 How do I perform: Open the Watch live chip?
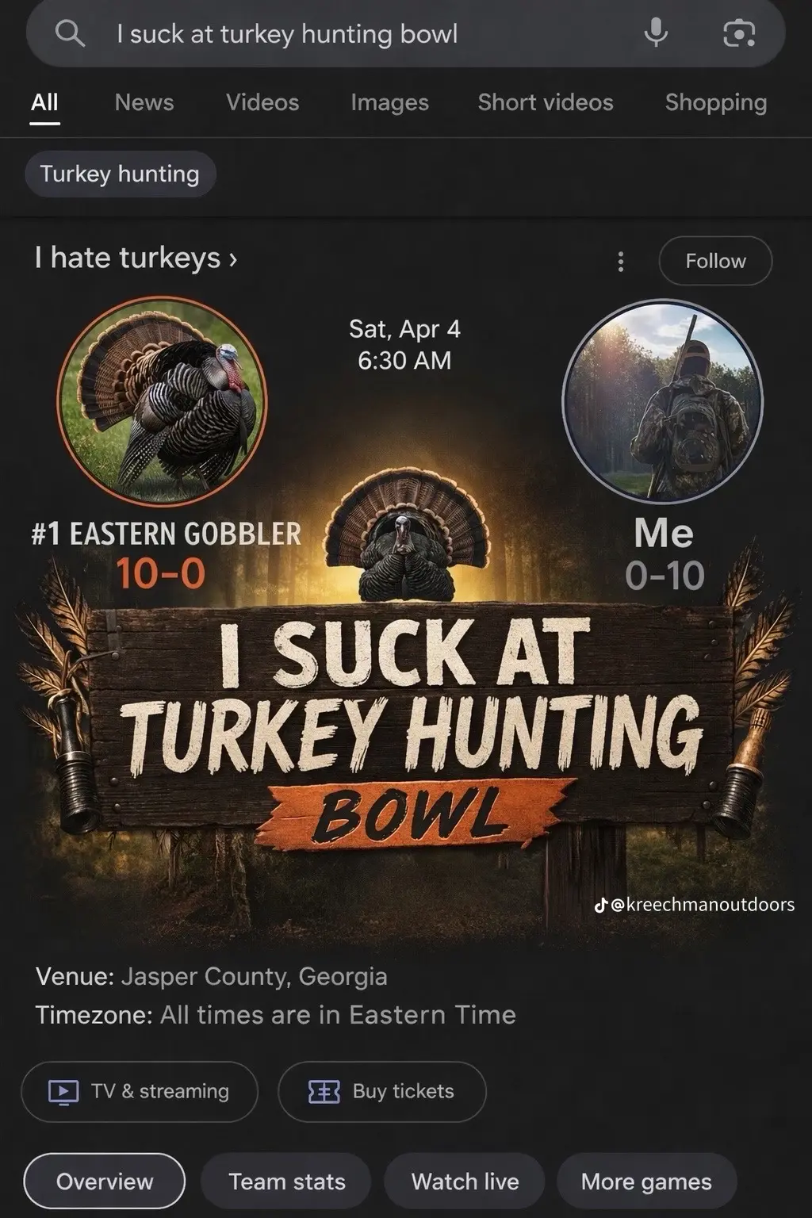(x=465, y=1182)
